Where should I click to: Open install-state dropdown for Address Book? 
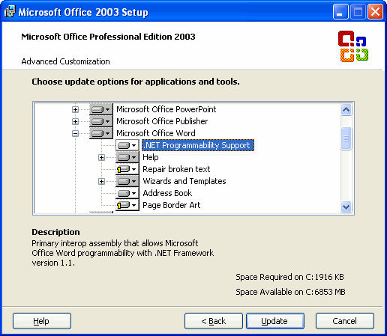(x=127, y=193)
